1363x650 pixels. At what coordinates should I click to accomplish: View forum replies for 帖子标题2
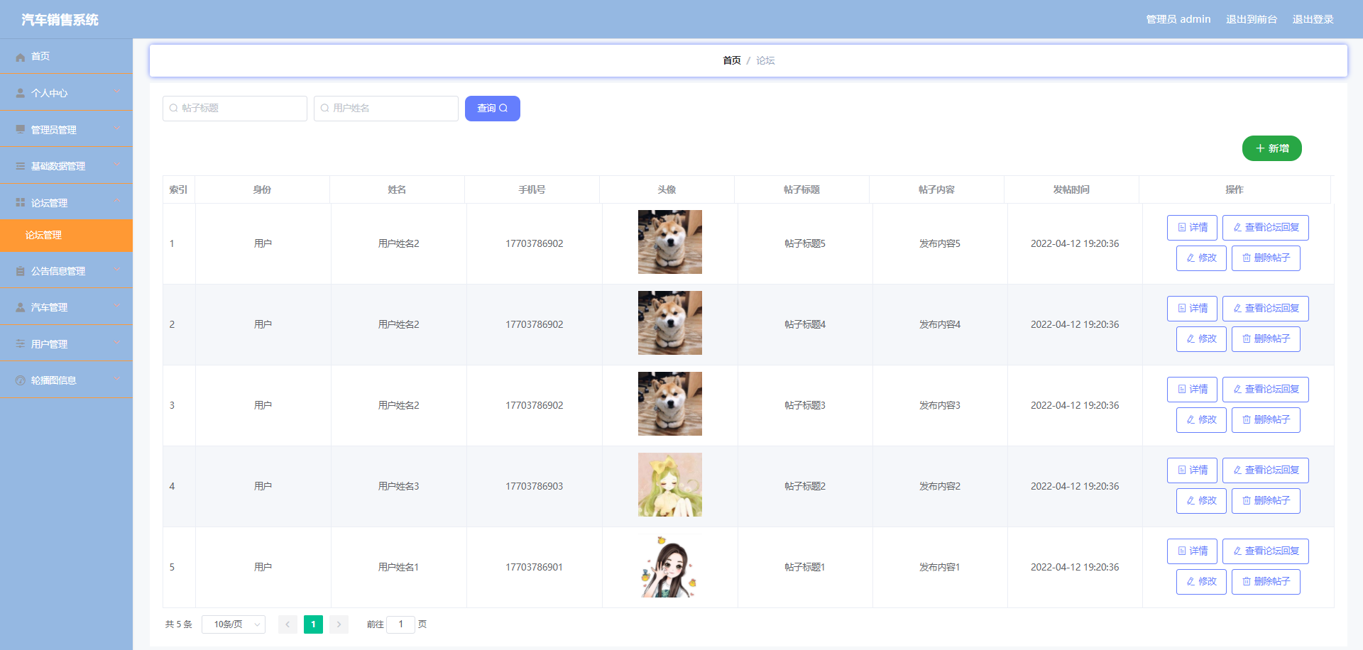[1265, 470]
